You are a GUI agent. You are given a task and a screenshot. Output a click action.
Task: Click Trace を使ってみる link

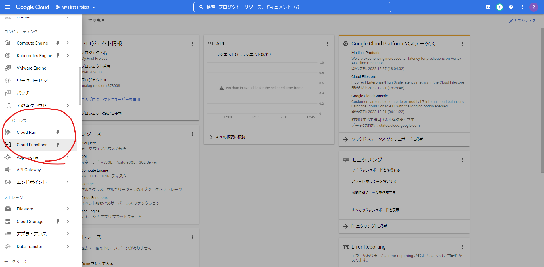click(97, 264)
